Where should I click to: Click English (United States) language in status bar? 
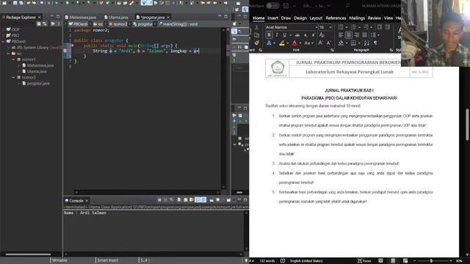[306, 261]
